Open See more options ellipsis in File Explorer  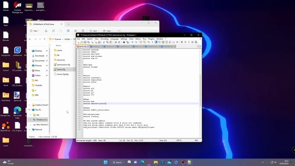(119, 31)
